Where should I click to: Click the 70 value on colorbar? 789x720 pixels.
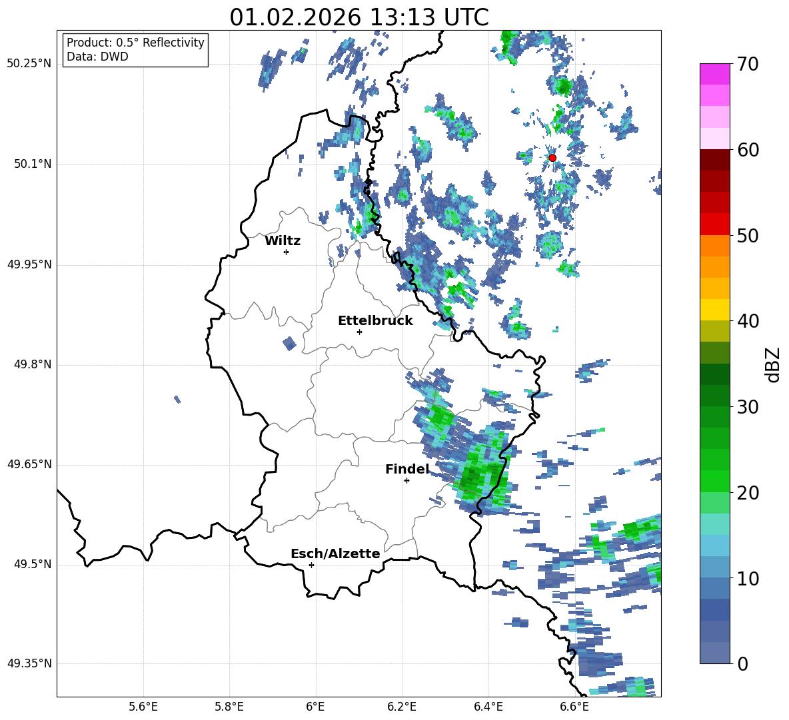click(748, 65)
